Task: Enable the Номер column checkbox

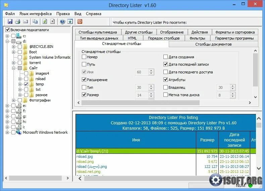Action: click(84, 57)
